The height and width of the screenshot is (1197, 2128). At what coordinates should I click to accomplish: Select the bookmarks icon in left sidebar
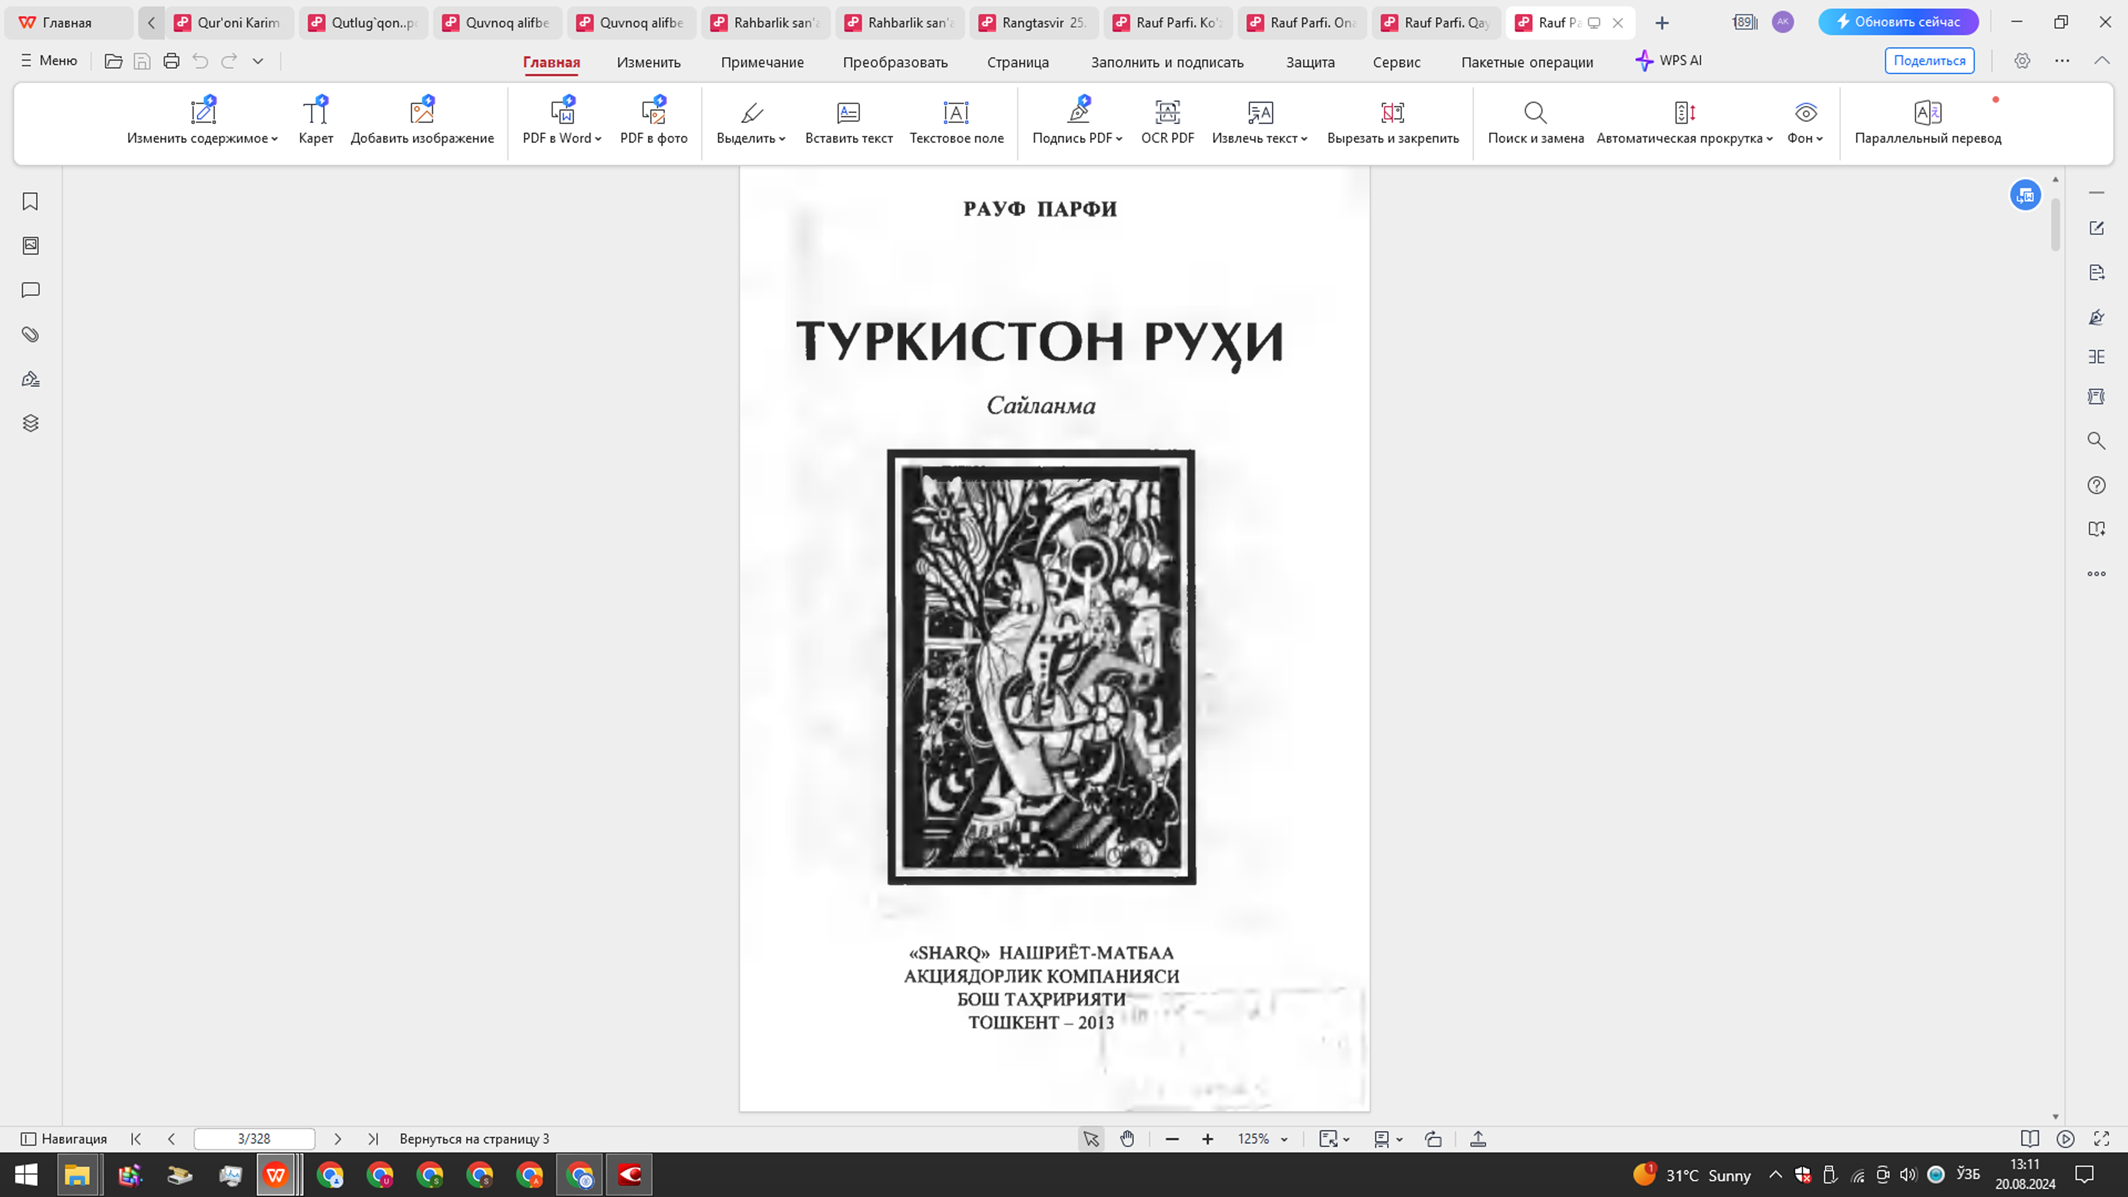30,201
